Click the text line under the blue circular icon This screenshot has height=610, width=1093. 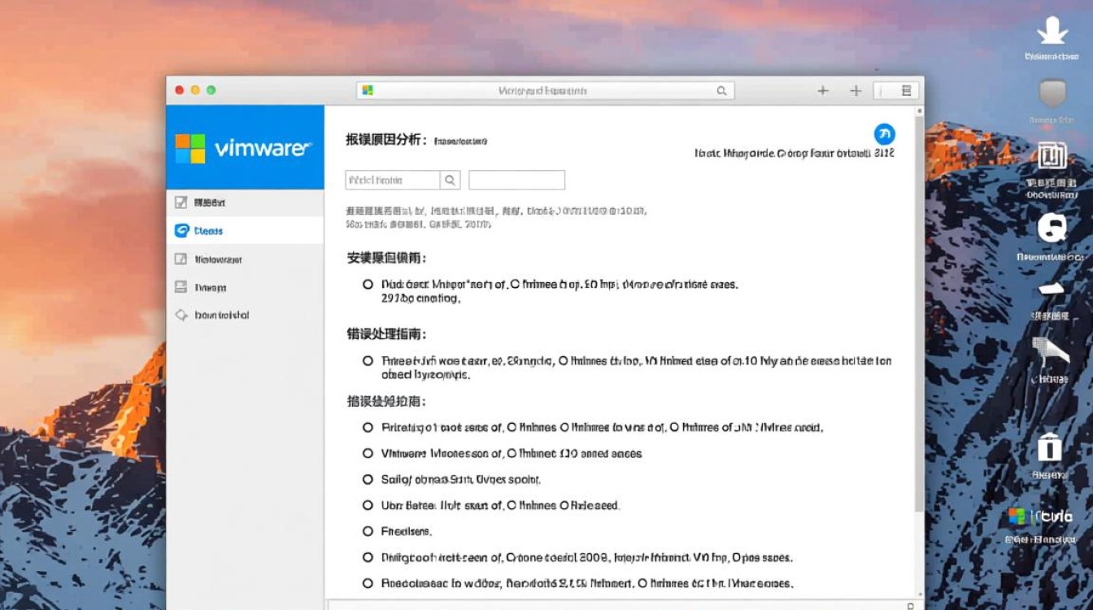(x=795, y=153)
